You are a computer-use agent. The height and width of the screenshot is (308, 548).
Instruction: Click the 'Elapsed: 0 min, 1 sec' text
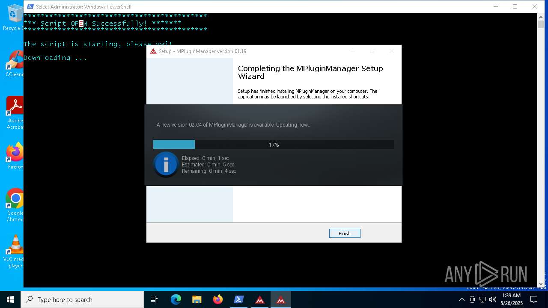pyautogui.click(x=205, y=158)
